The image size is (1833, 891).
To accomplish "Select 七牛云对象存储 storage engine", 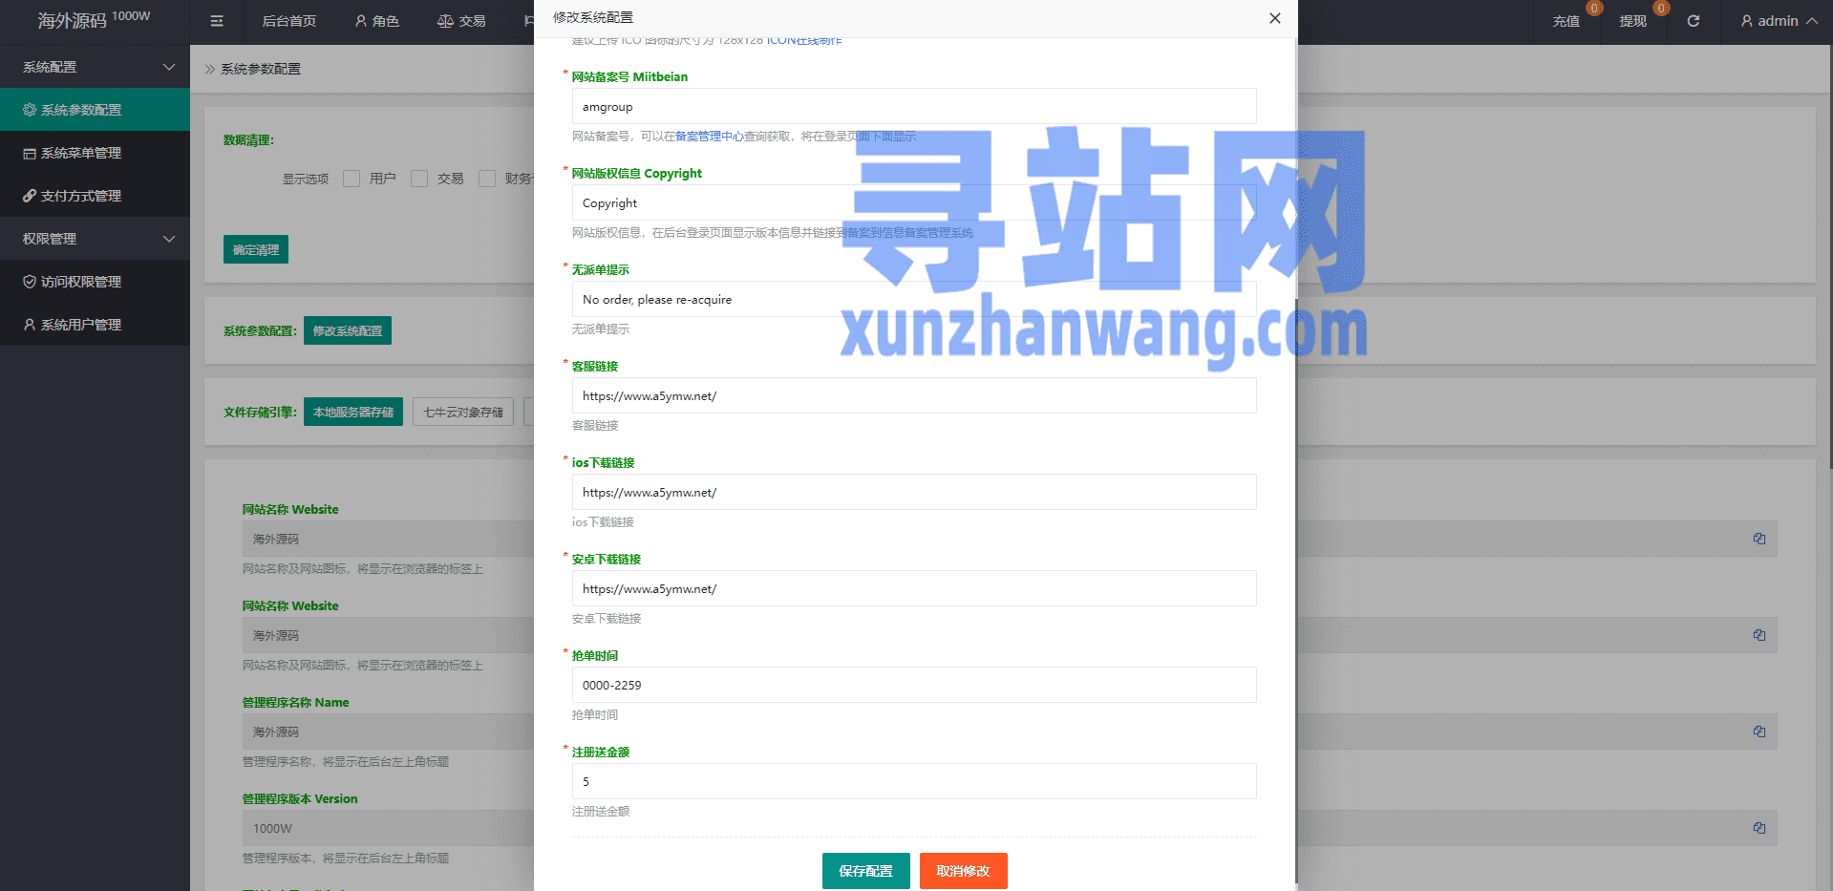I will click(463, 412).
